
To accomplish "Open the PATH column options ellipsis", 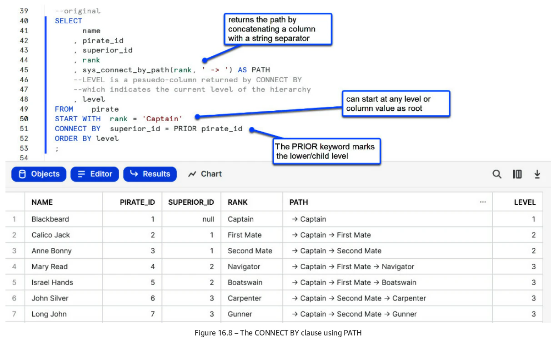I will click(x=483, y=202).
